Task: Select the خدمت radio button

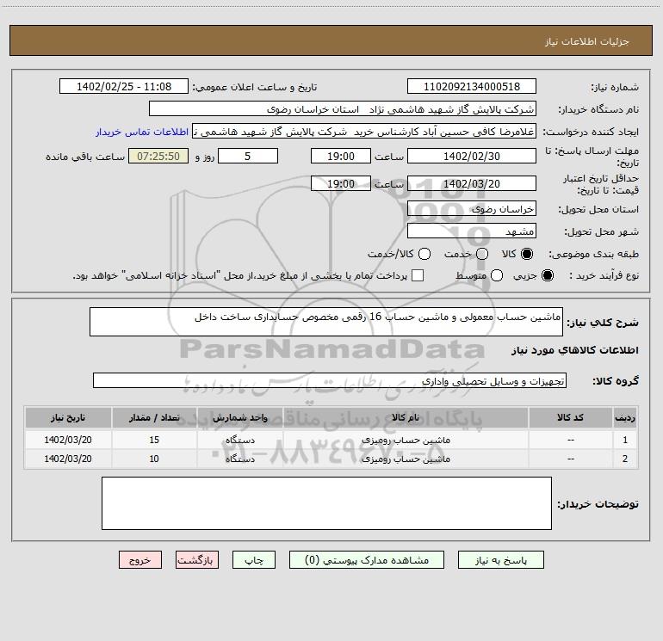Action: click(482, 254)
